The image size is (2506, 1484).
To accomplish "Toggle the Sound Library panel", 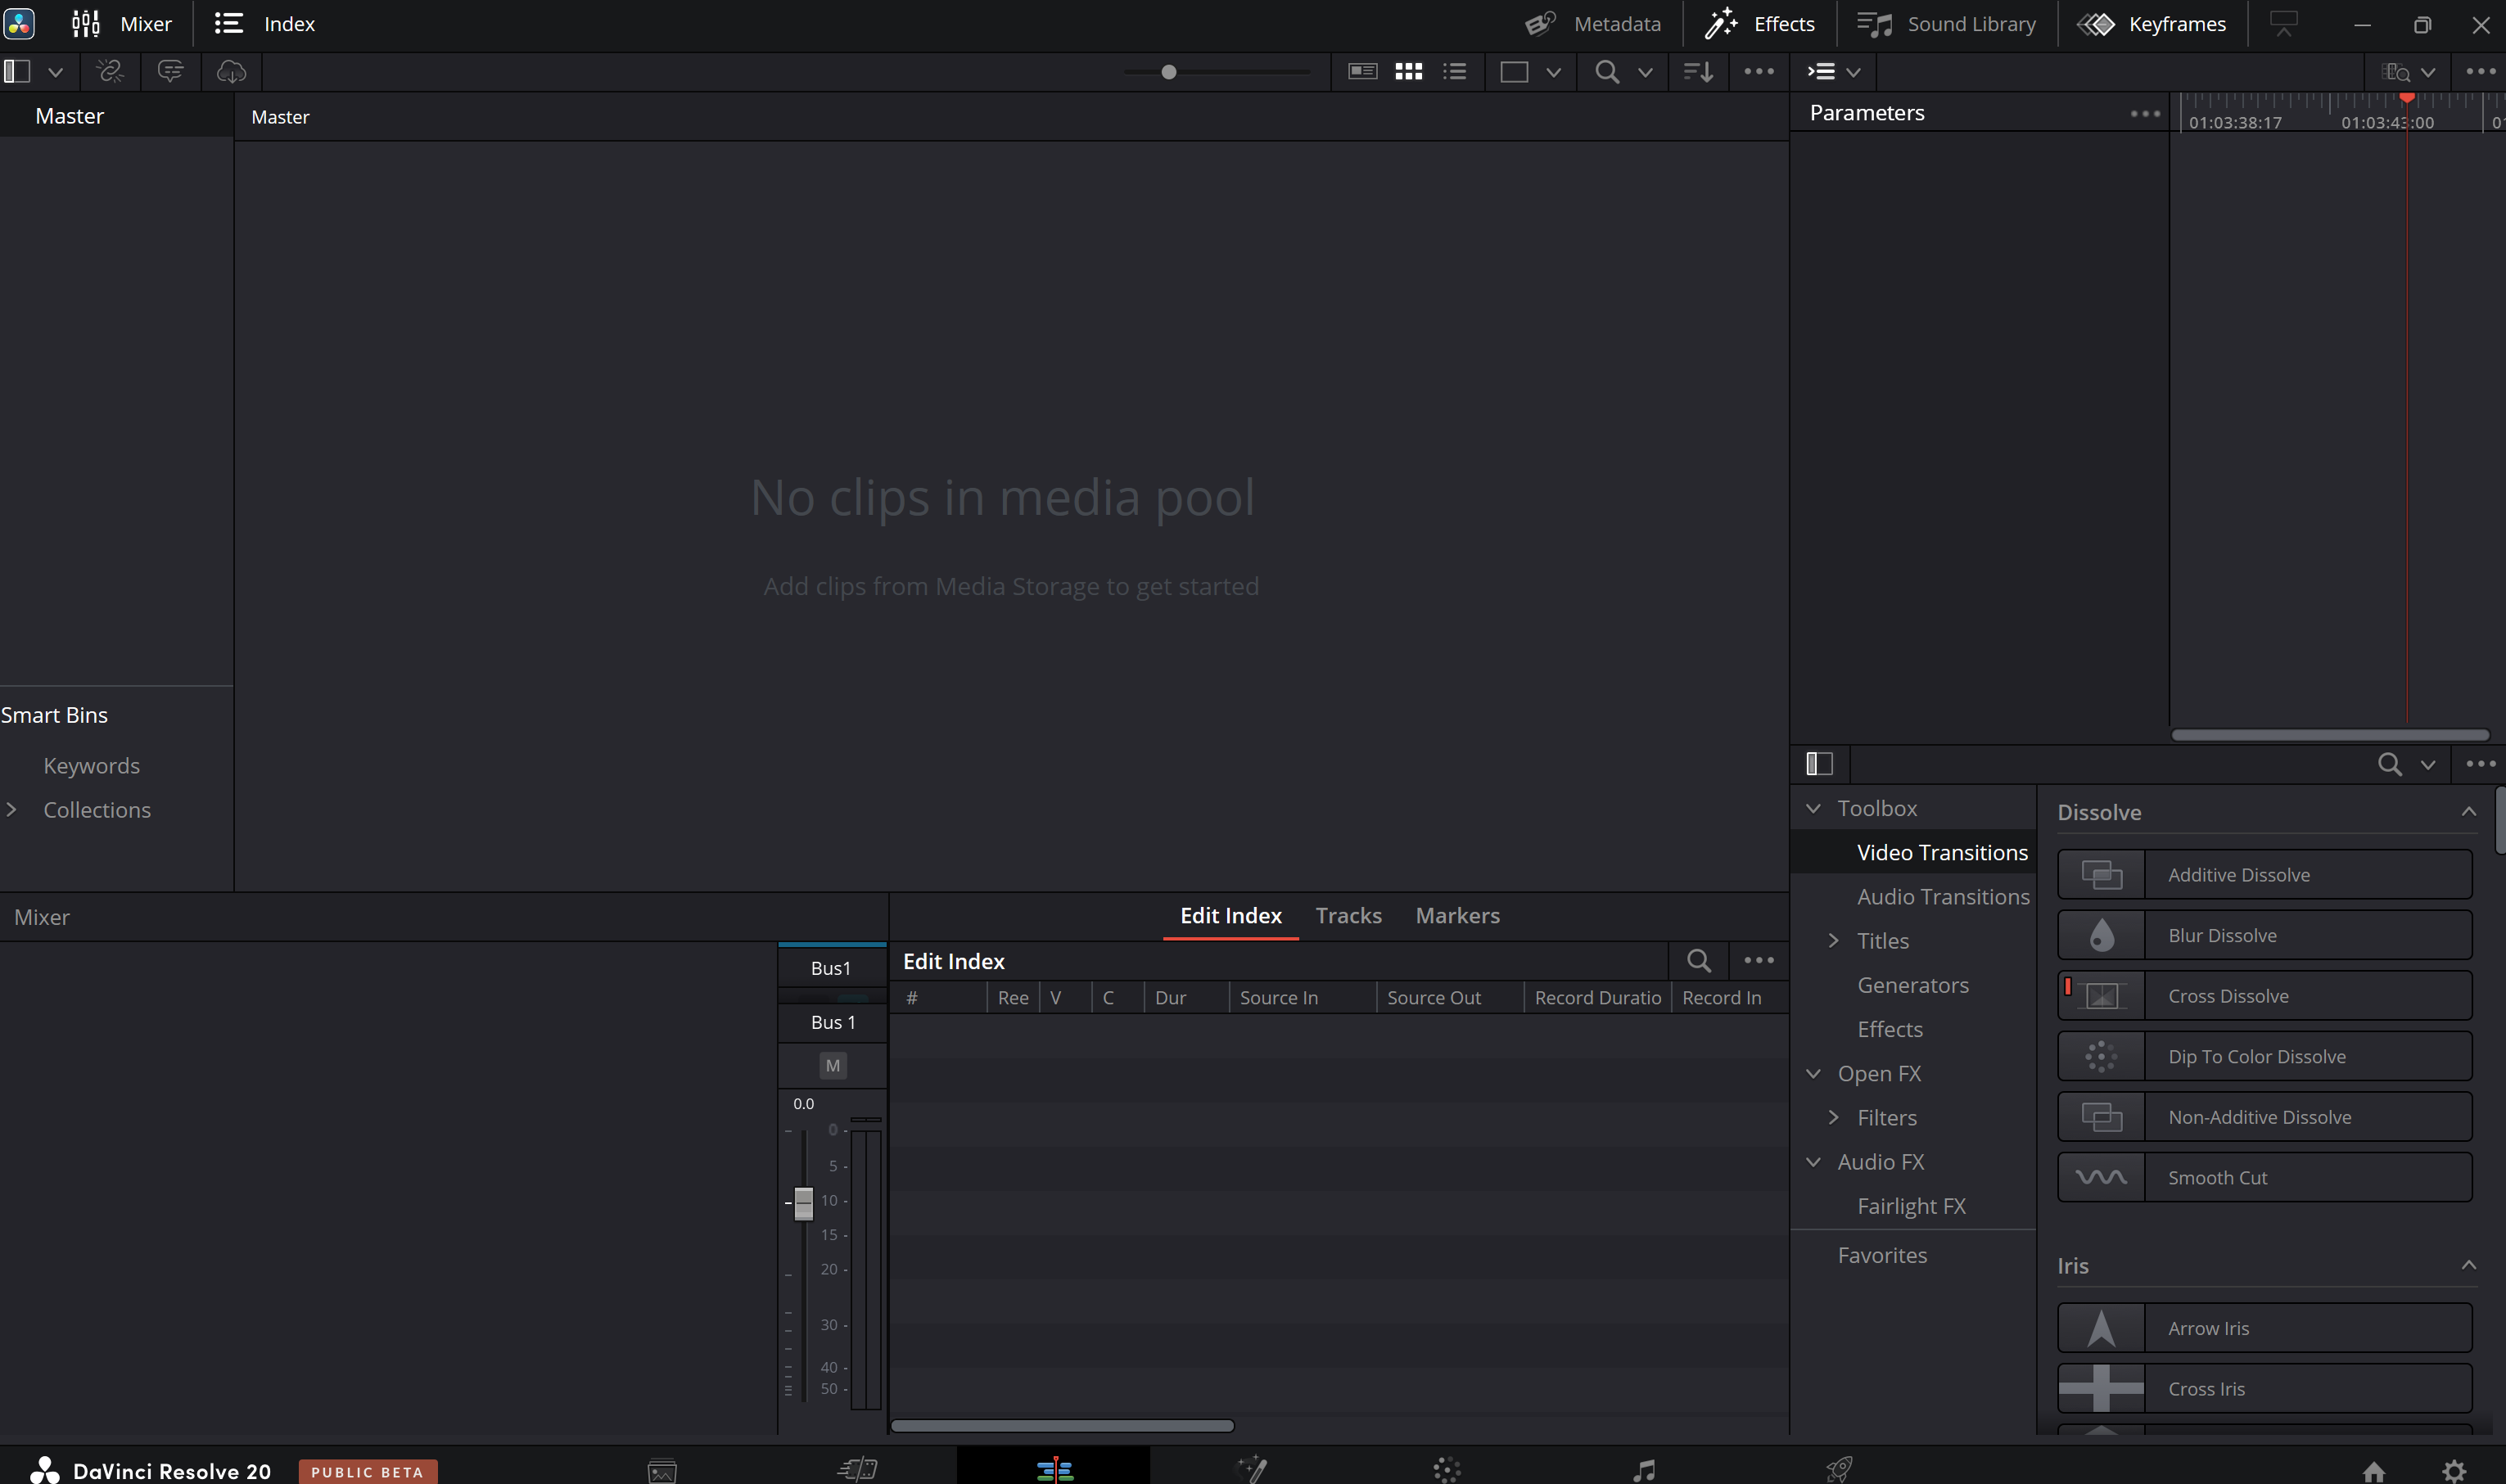I will point(1946,24).
